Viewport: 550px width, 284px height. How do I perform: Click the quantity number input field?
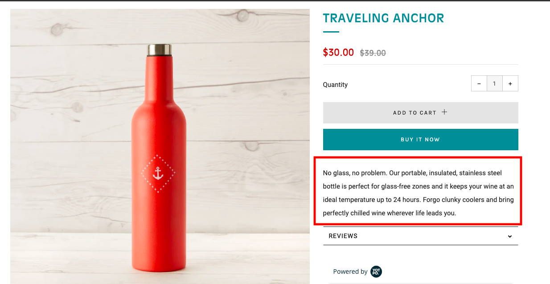click(494, 84)
